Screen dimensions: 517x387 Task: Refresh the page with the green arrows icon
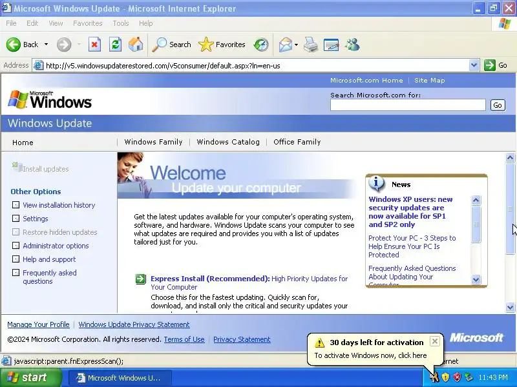coord(115,45)
